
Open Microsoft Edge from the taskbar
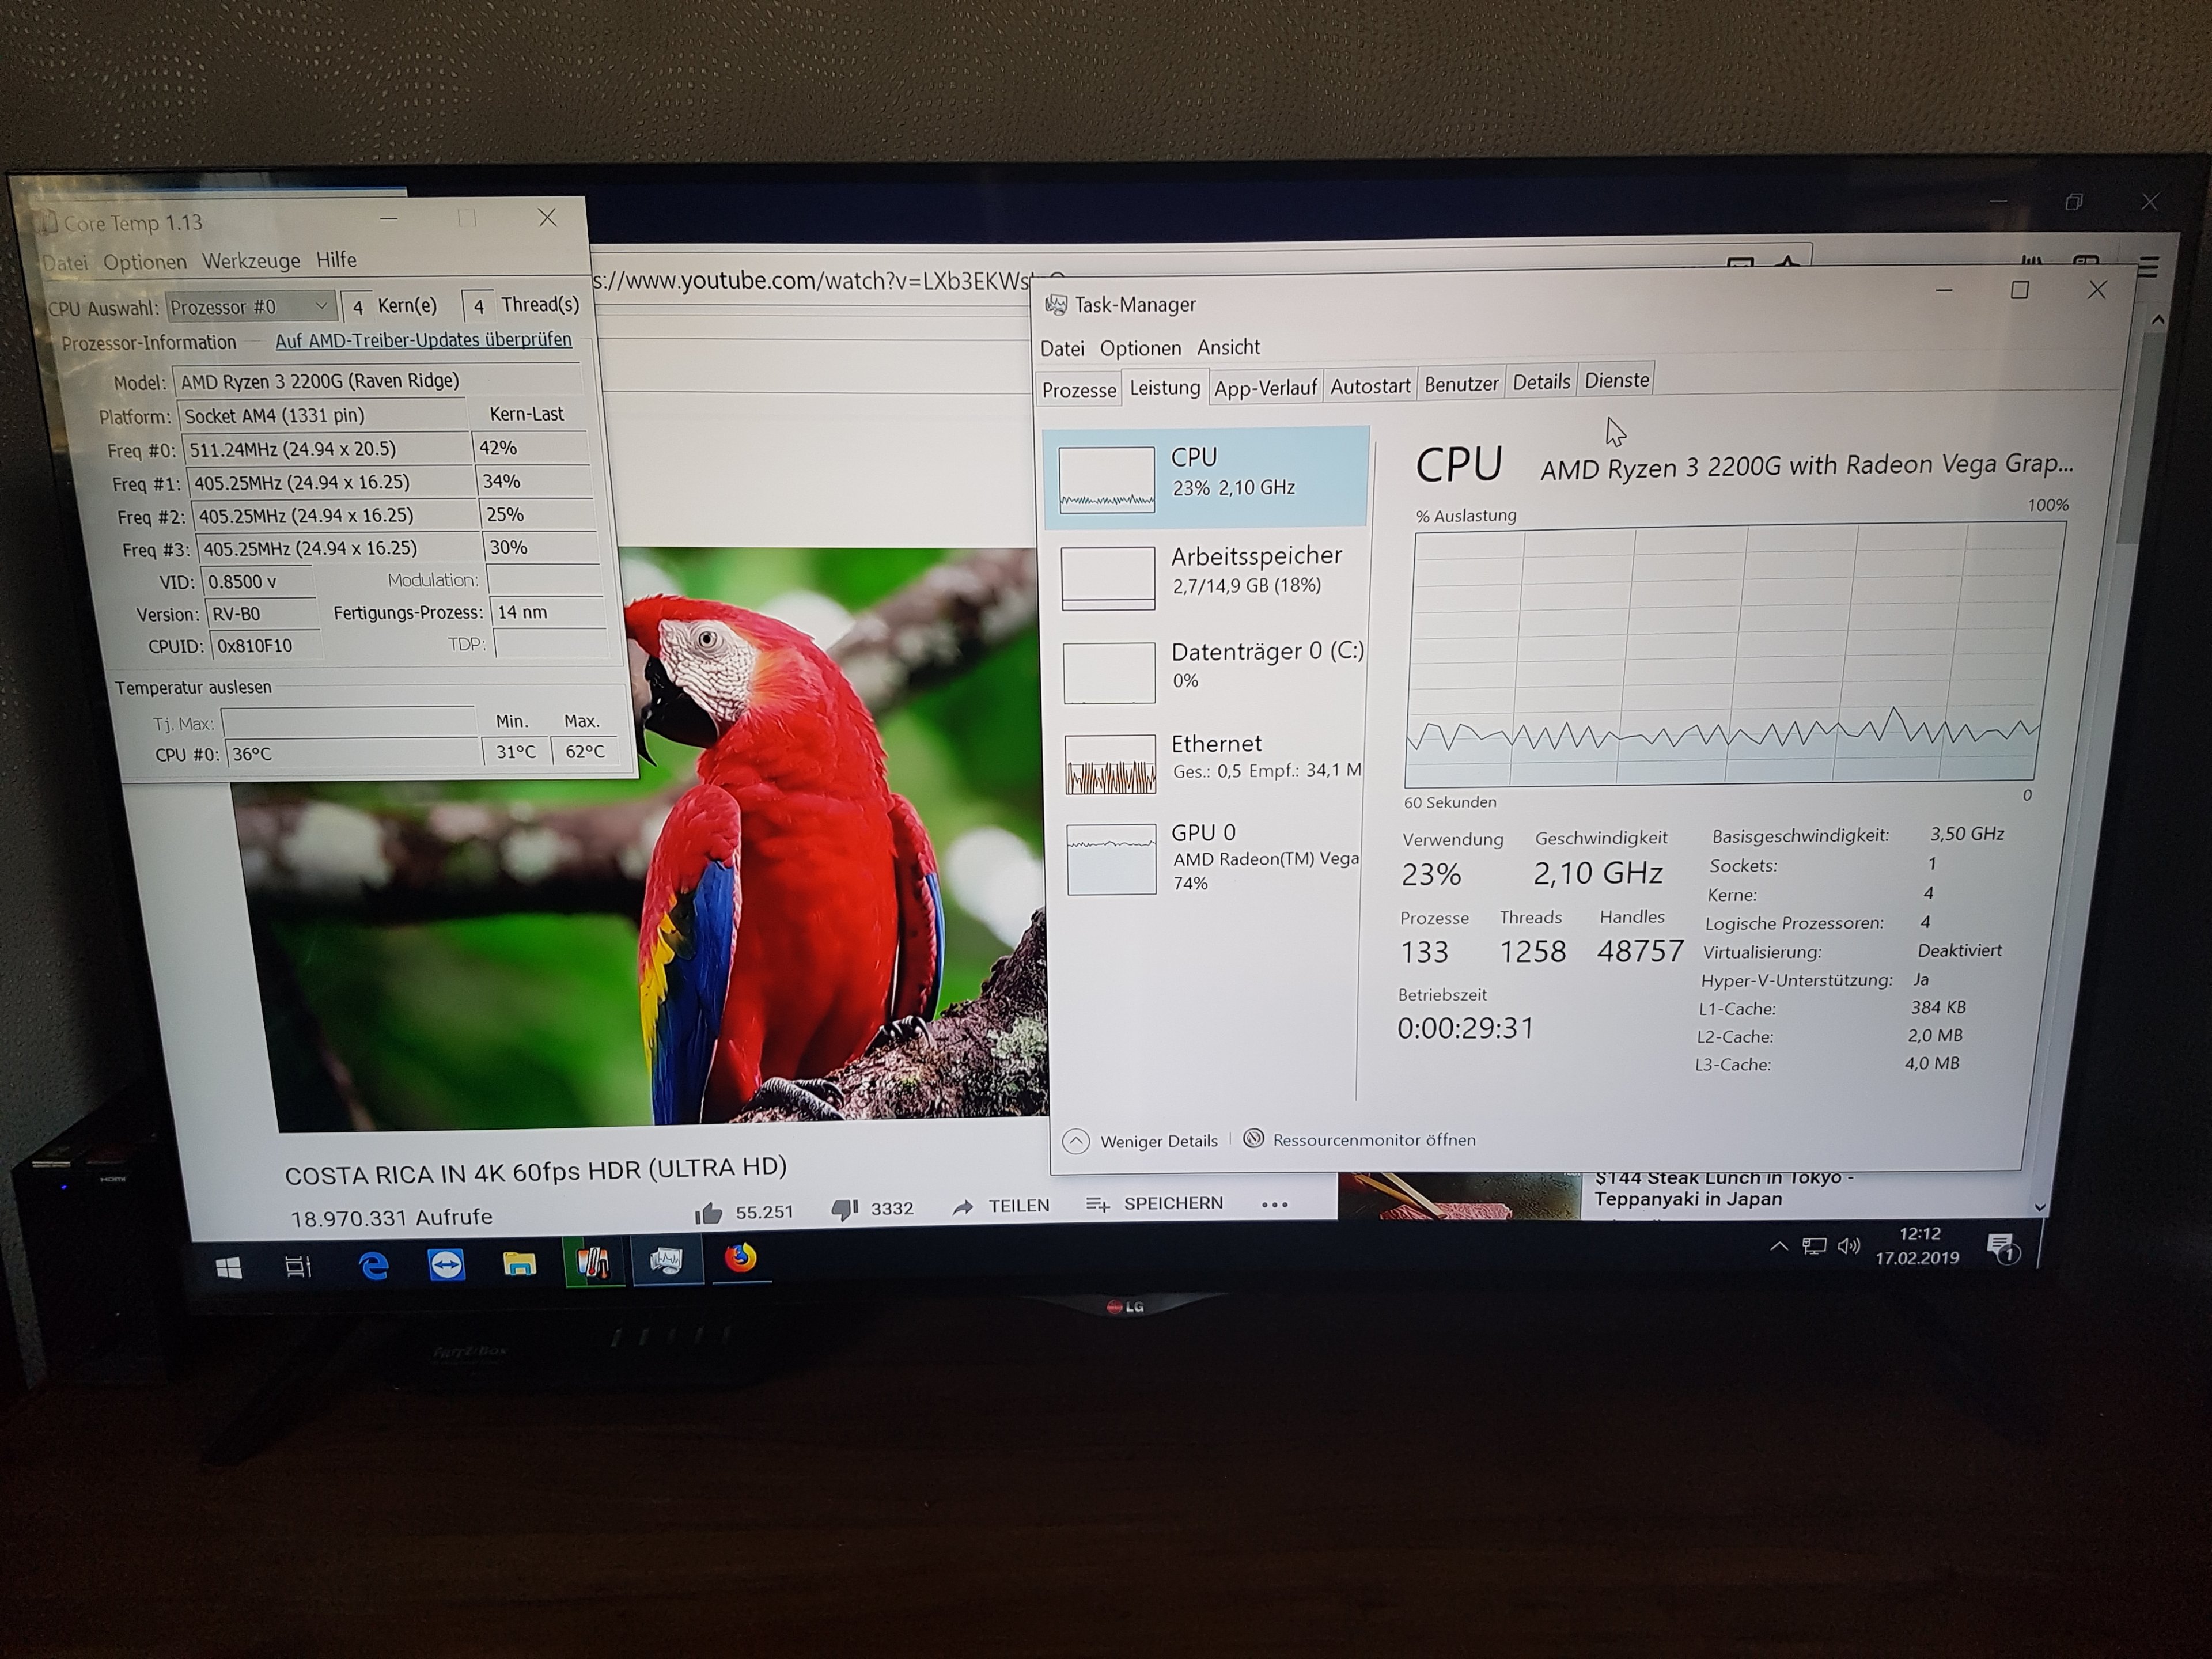[x=374, y=1267]
